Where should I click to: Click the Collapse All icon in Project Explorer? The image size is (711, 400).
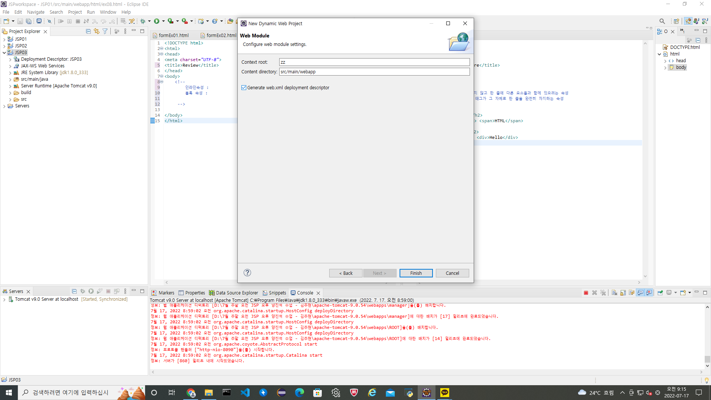[x=88, y=31]
